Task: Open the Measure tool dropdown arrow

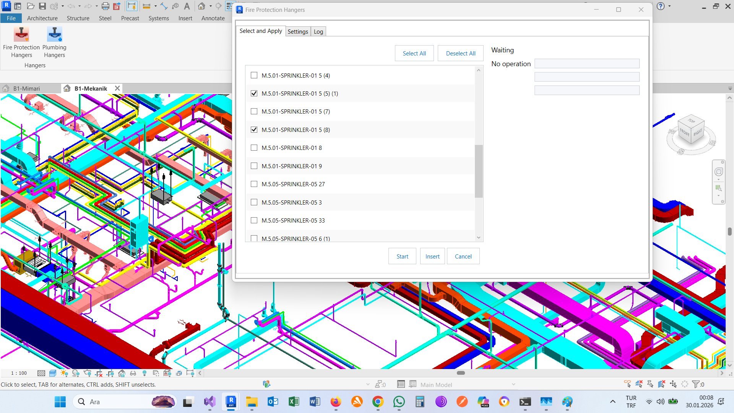Action: point(156,6)
